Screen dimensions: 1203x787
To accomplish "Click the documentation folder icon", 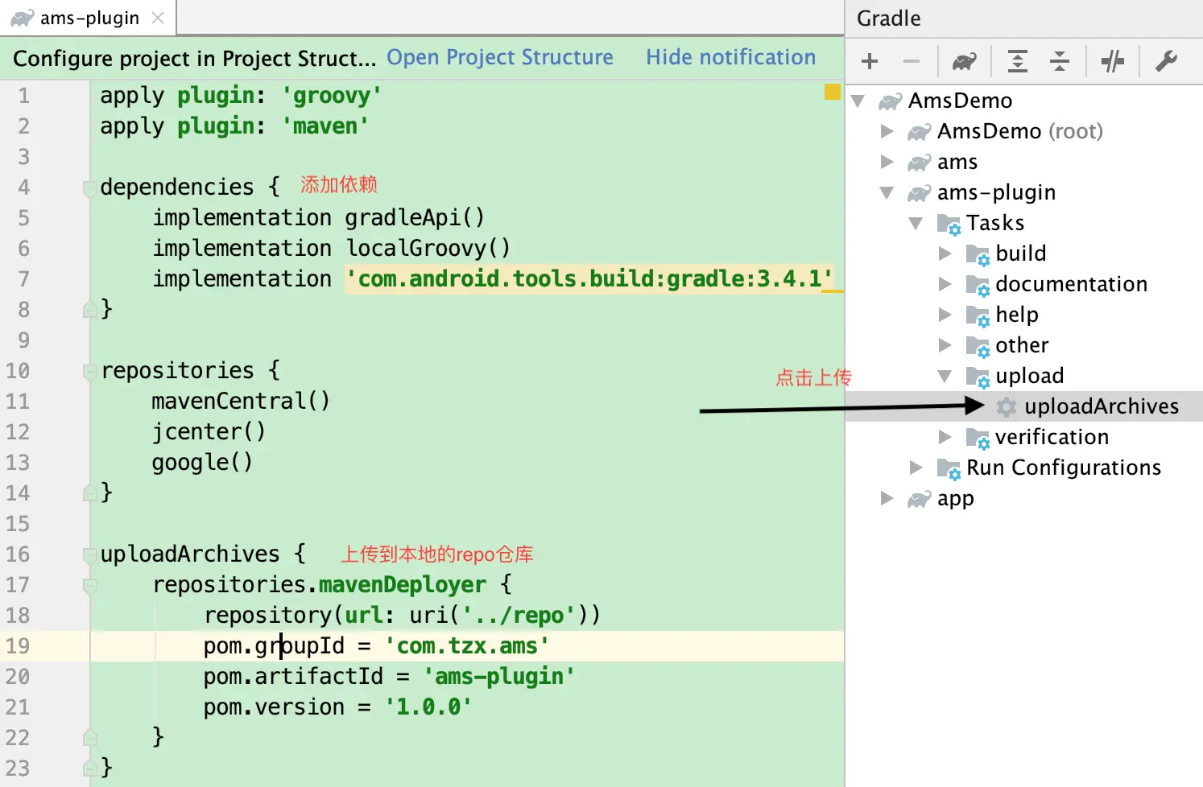I will pyautogui.click(x=978, y=286).
